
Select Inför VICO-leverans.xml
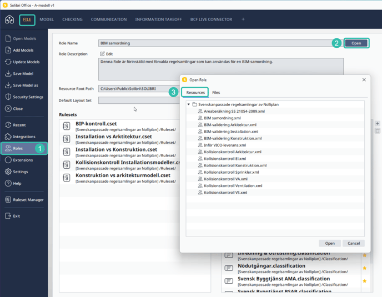pos(225,145)
